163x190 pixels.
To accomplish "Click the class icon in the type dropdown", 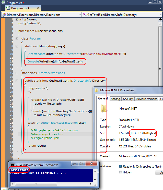I will point(4,15).
